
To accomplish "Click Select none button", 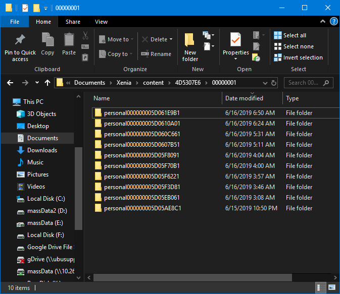I will (x=294, y=46).
